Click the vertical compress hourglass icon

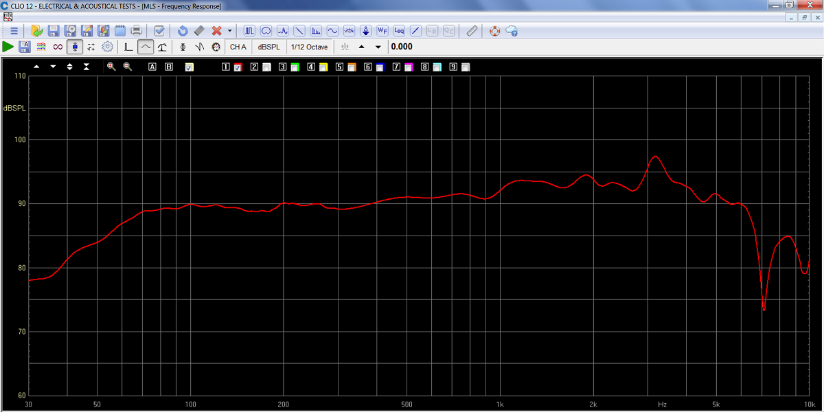pos(86,67)
